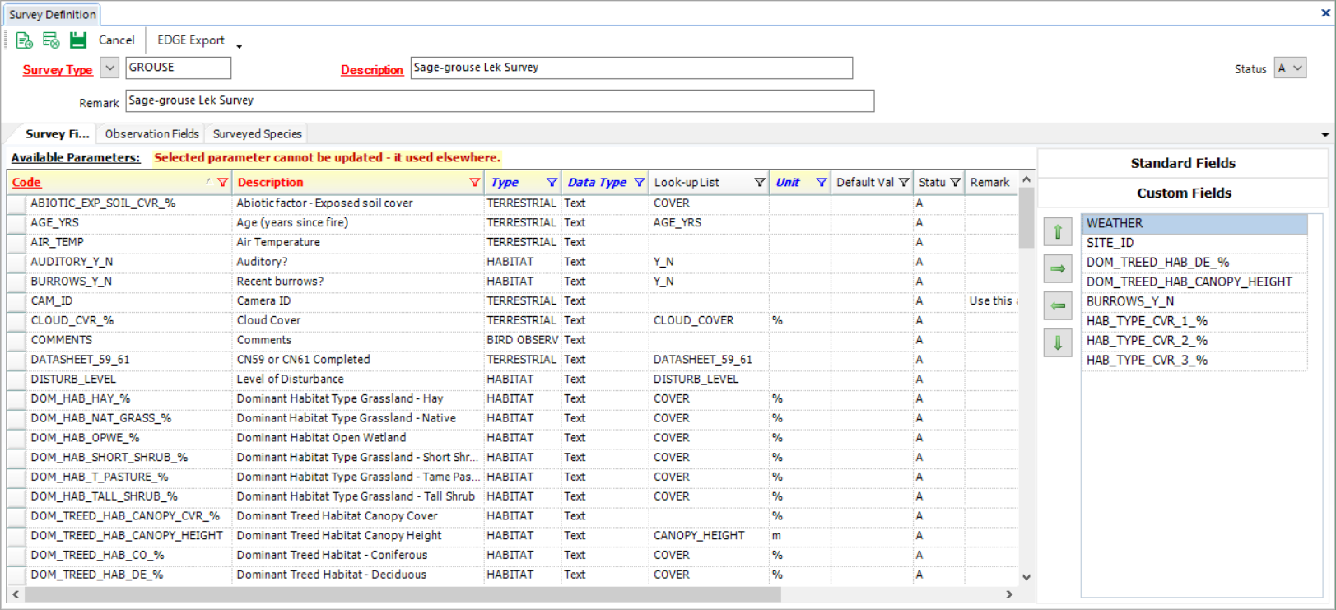Viewport: 1336px width, 610px height.
Task: Open the Status column filter icon
Action: [955, 183]
